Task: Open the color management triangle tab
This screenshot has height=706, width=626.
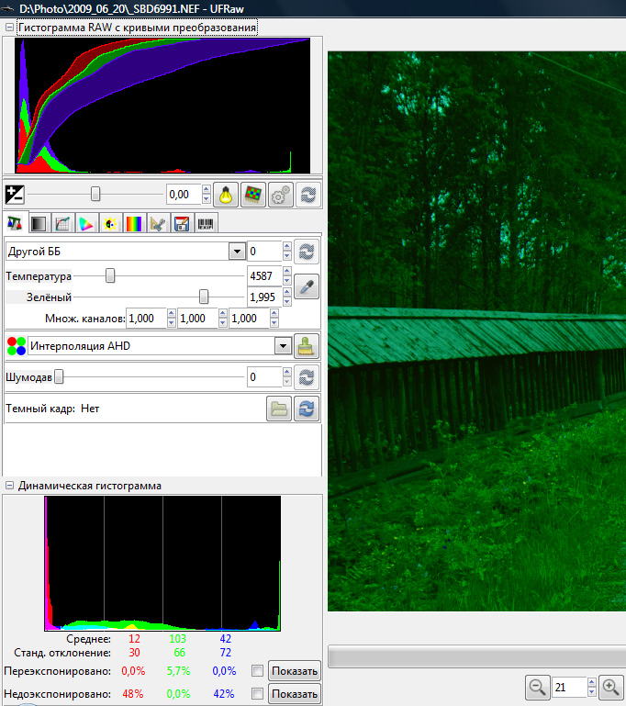Action: (86, 223)
